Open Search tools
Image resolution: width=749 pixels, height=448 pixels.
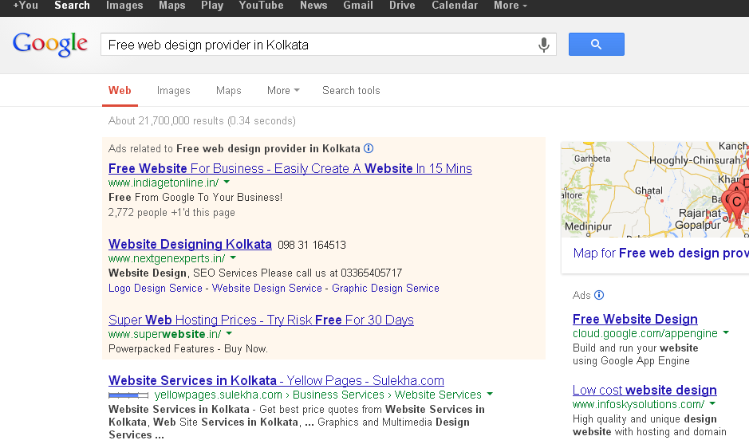coord(351,90)
